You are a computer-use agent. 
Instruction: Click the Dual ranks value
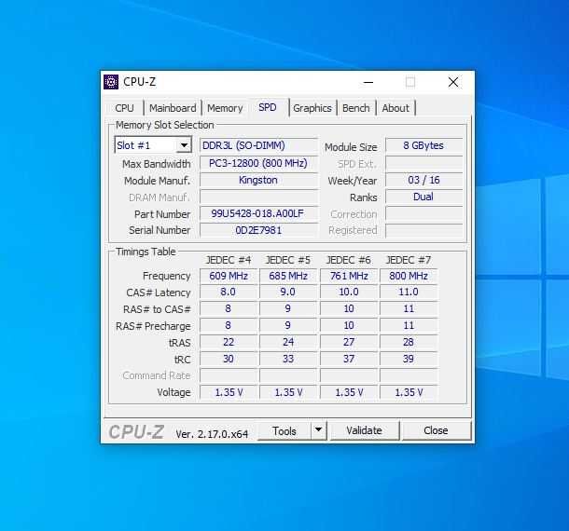(x=423, y=197)
